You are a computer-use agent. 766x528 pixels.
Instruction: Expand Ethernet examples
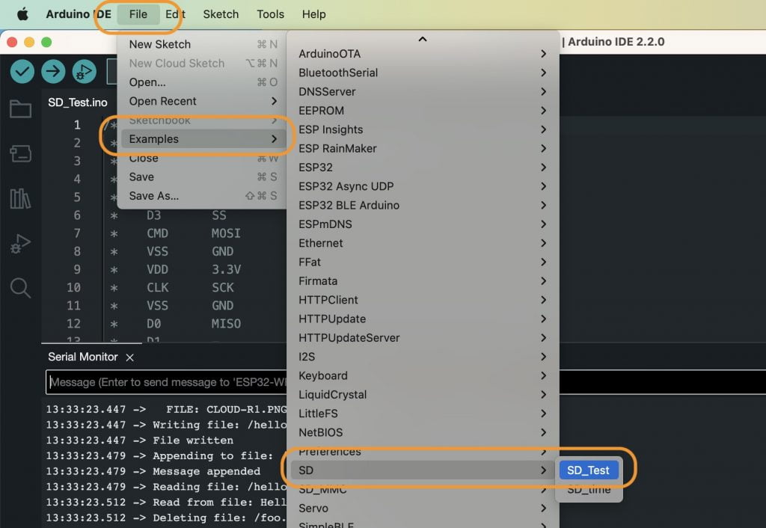coord(423,243)
